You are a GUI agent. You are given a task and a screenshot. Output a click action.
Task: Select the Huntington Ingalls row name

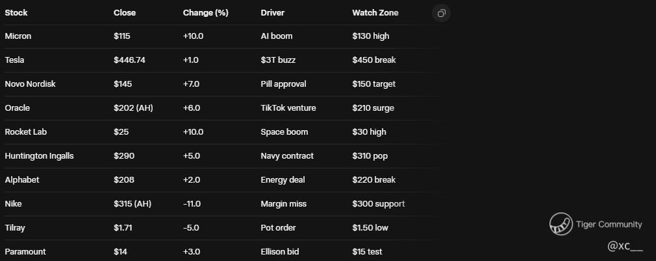pyautogui.click(x=39, y=156)
